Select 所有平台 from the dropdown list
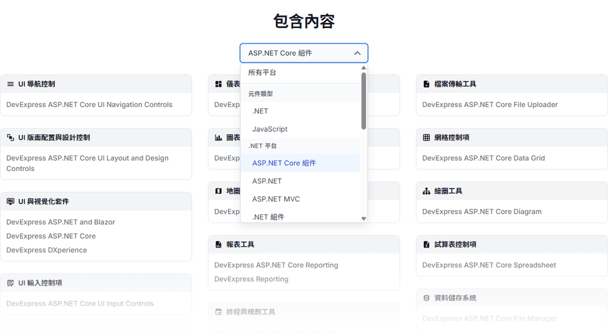The image size is (608, 336). tap(300, 73)
